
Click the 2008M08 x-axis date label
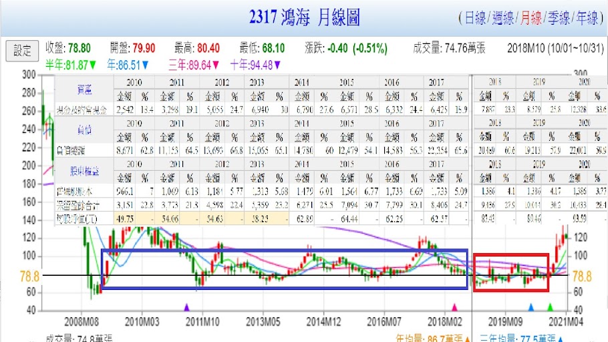[82, 322]
